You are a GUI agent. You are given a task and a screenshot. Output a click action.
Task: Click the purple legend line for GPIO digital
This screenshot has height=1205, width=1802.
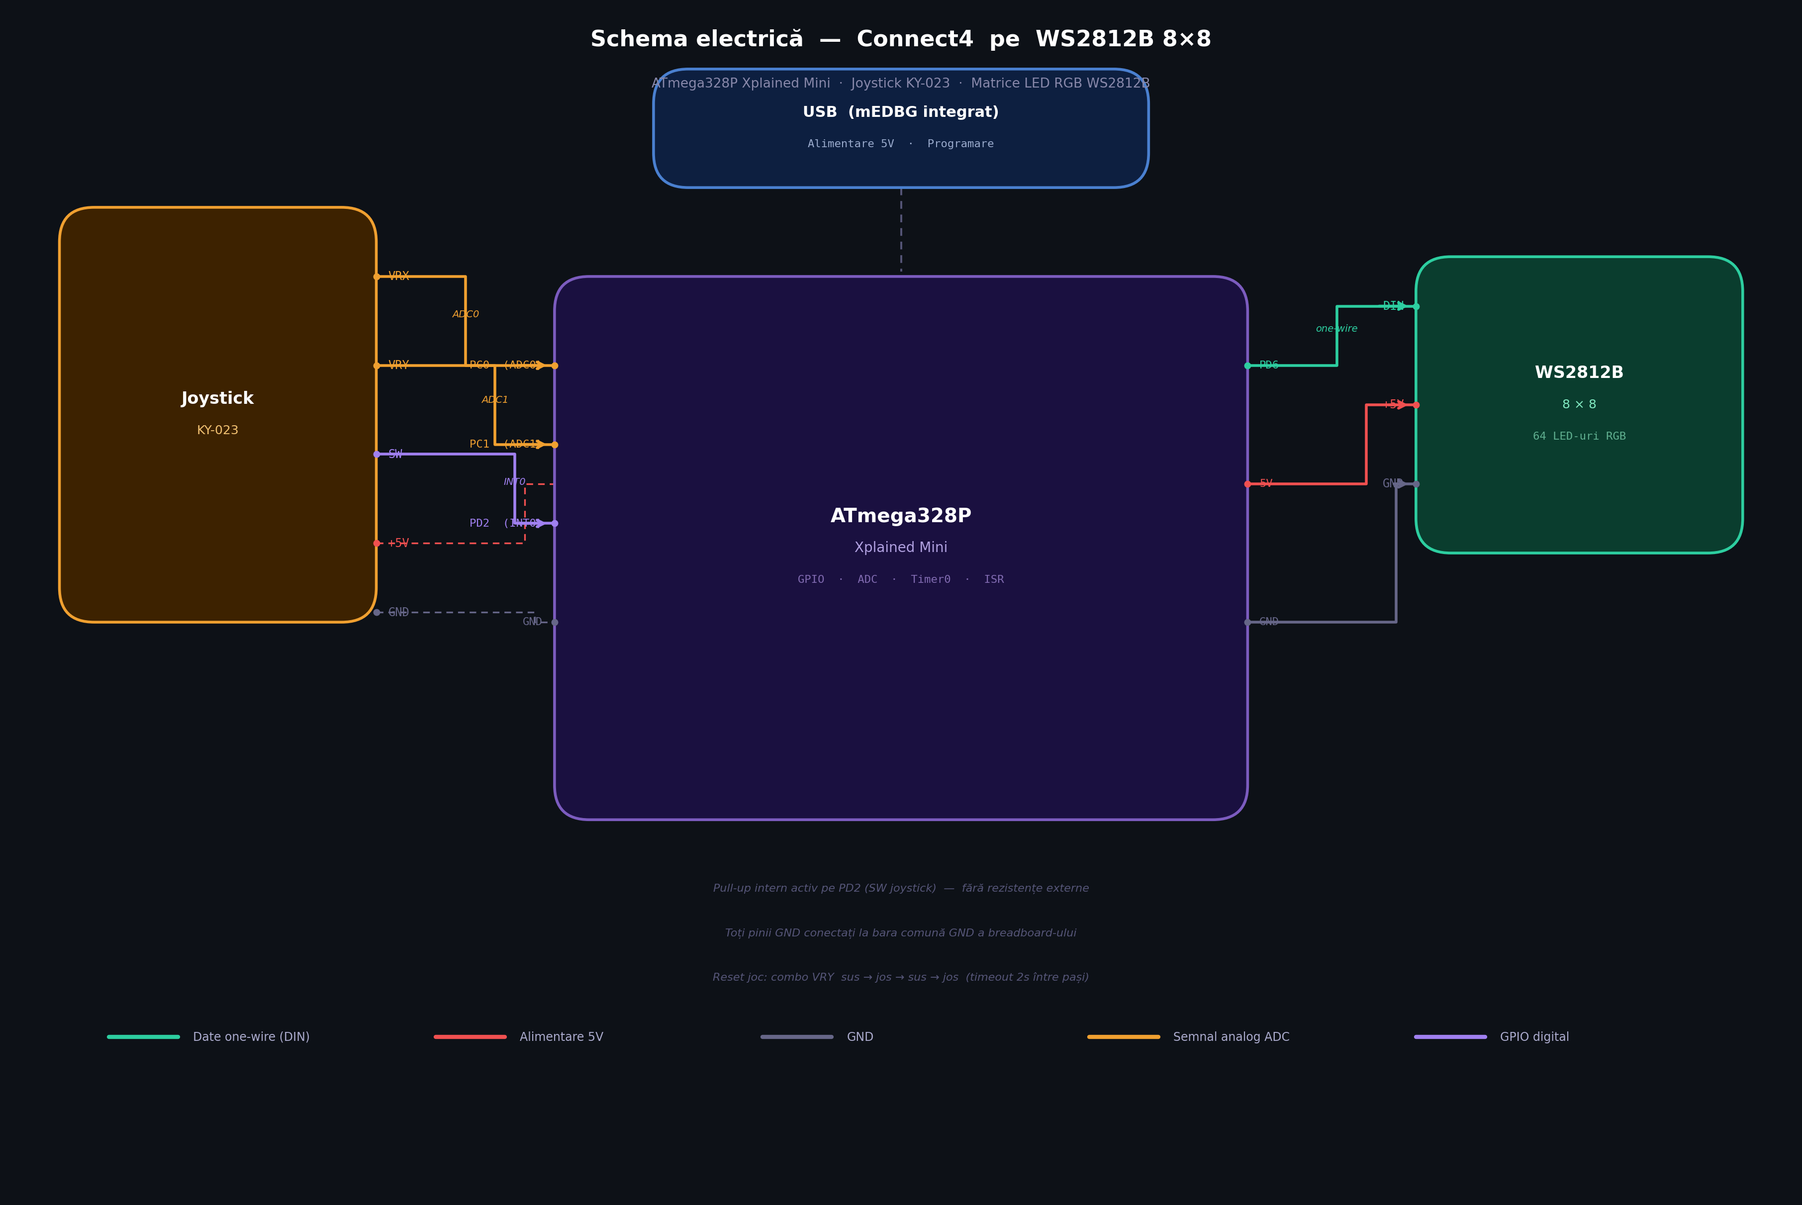click(1450, 1037)
